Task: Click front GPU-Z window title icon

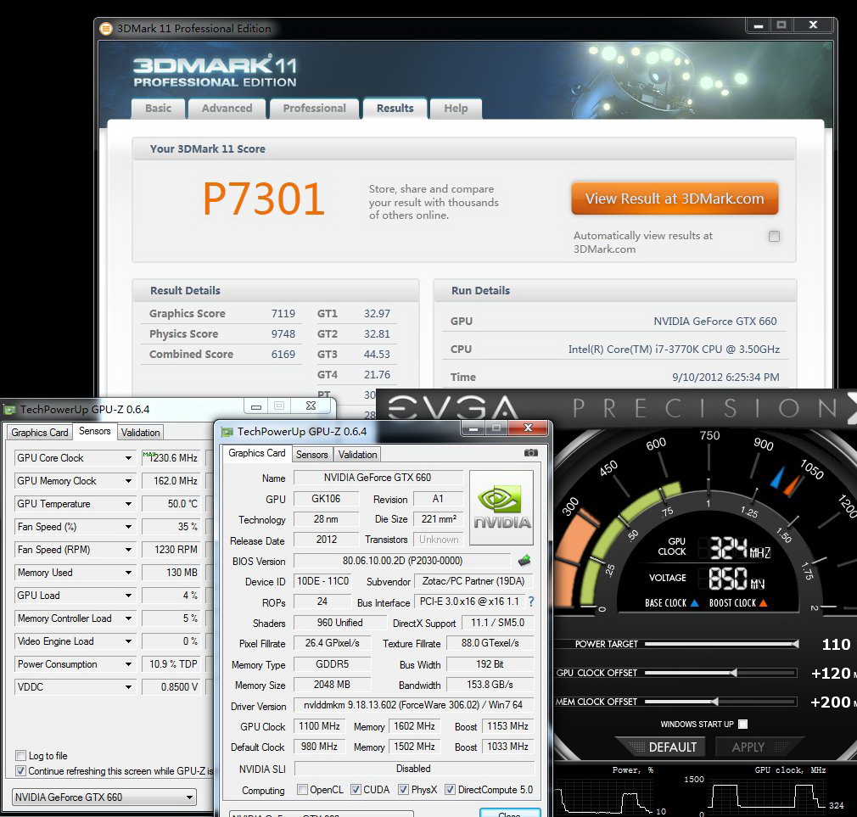Action: coord(227,432)
